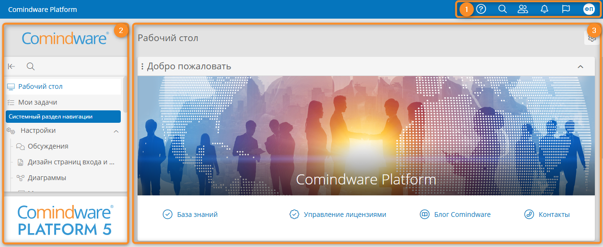
Task: Click the Добро пожаловать widget title
Action: click(x=189, y=66)
